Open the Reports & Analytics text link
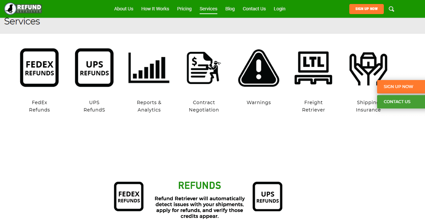The height and width of the screenshot is (220, 425). (149, 106)
